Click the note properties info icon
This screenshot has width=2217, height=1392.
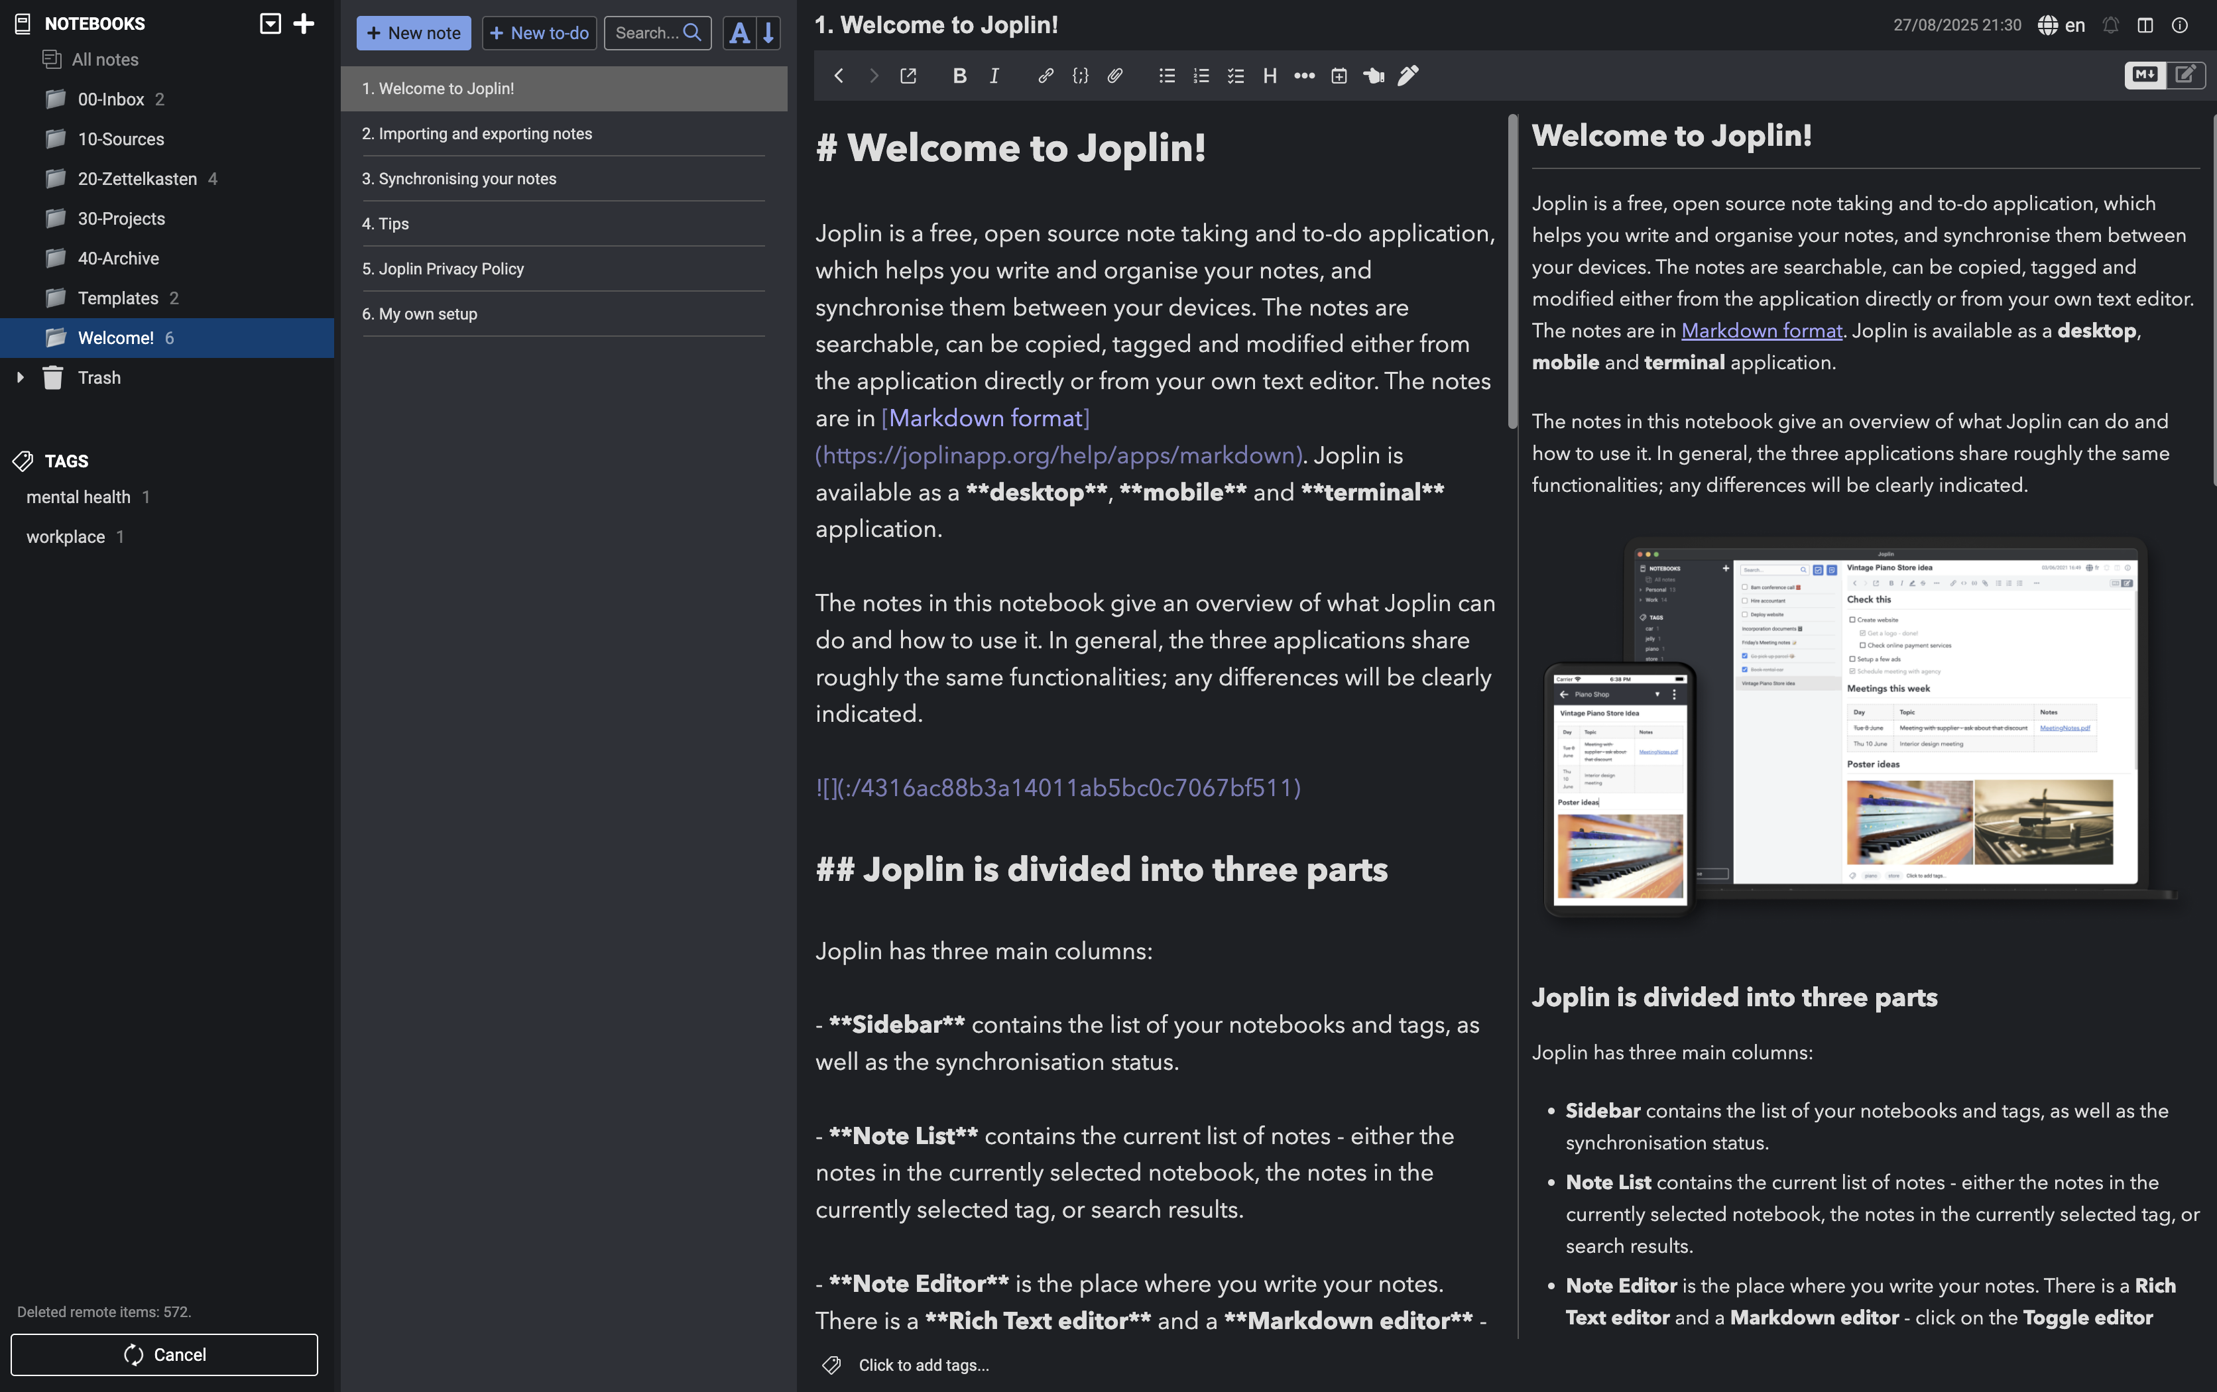coord(2179,25)
